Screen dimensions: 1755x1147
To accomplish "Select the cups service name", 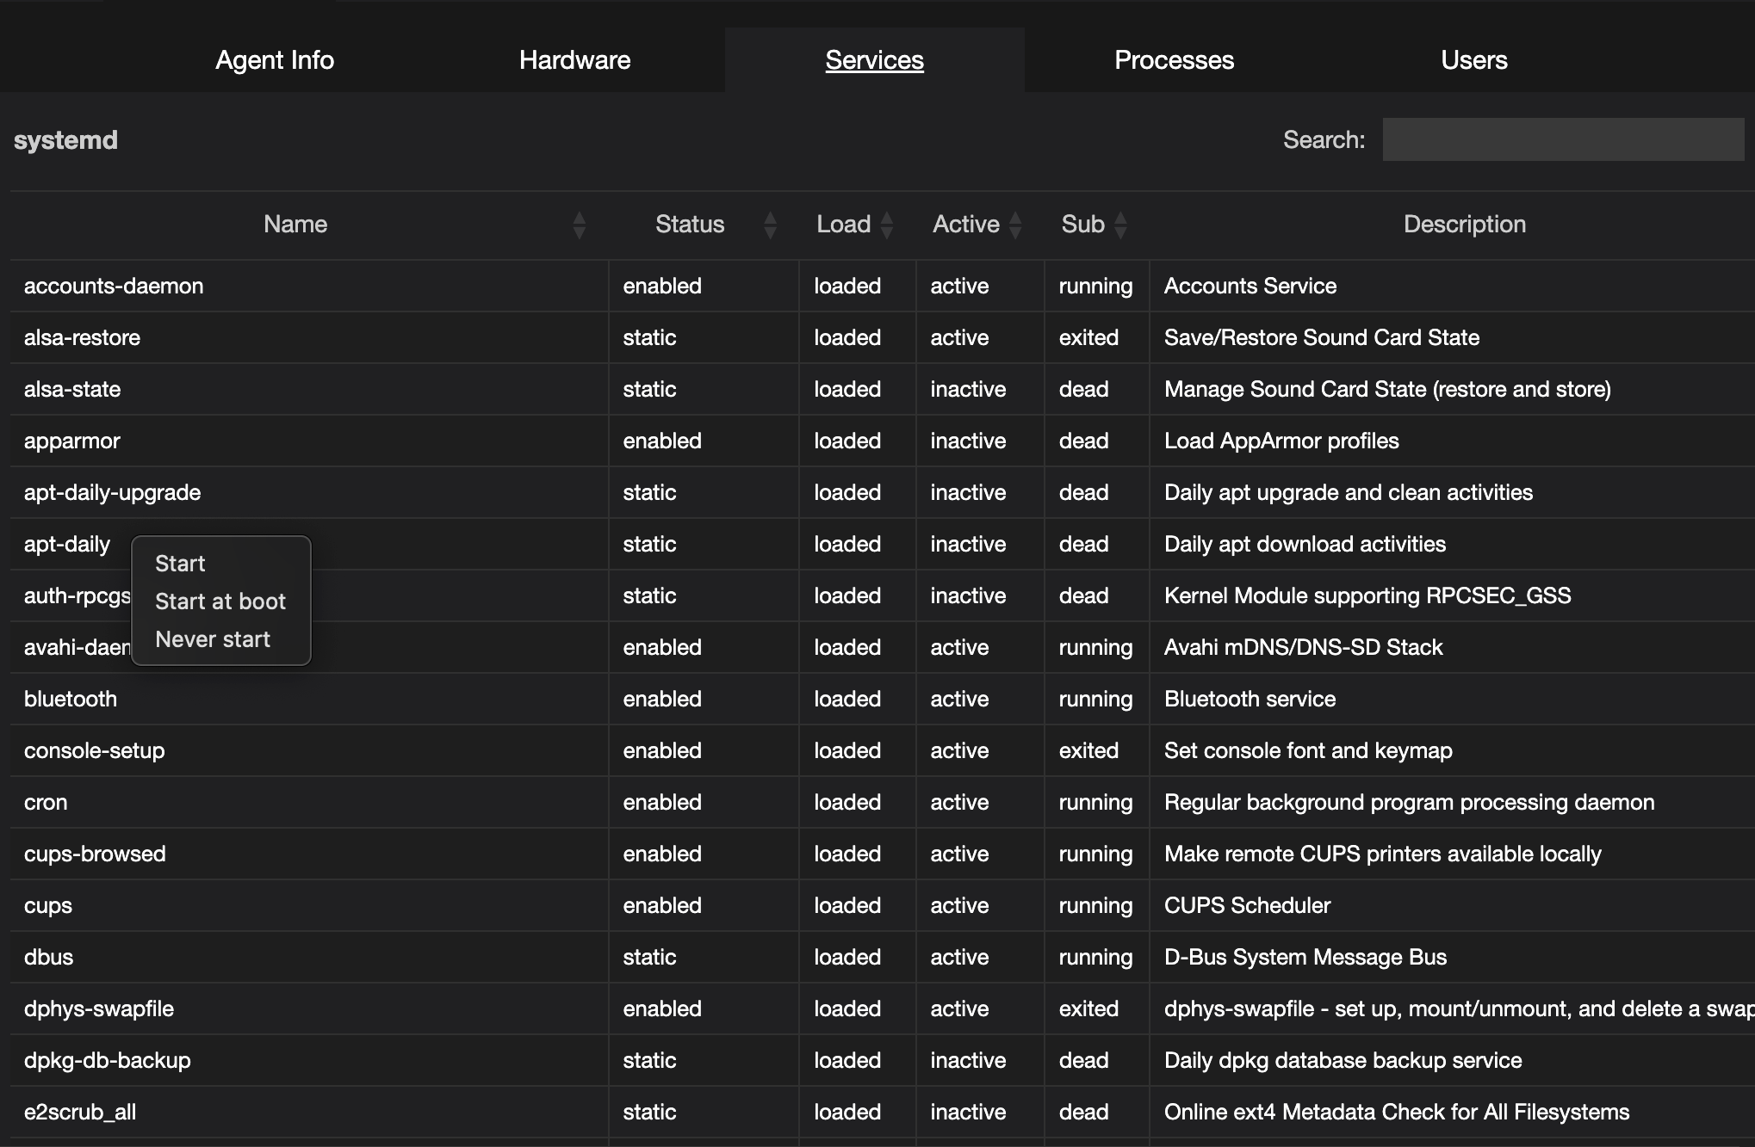I will [48, 905].
